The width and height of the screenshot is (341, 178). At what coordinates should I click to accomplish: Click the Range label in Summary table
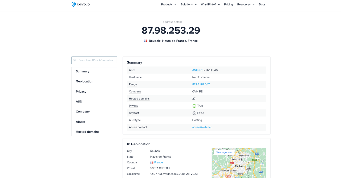pos(133,84)
